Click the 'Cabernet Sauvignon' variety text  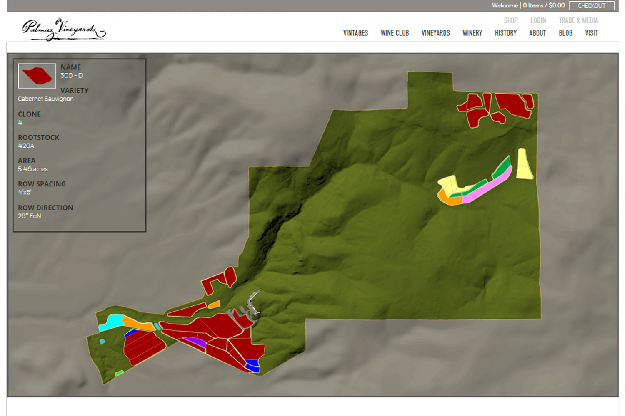tap(45, 99)
